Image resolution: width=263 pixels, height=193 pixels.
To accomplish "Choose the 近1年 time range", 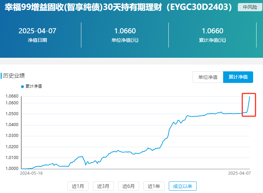I will 154,186.
